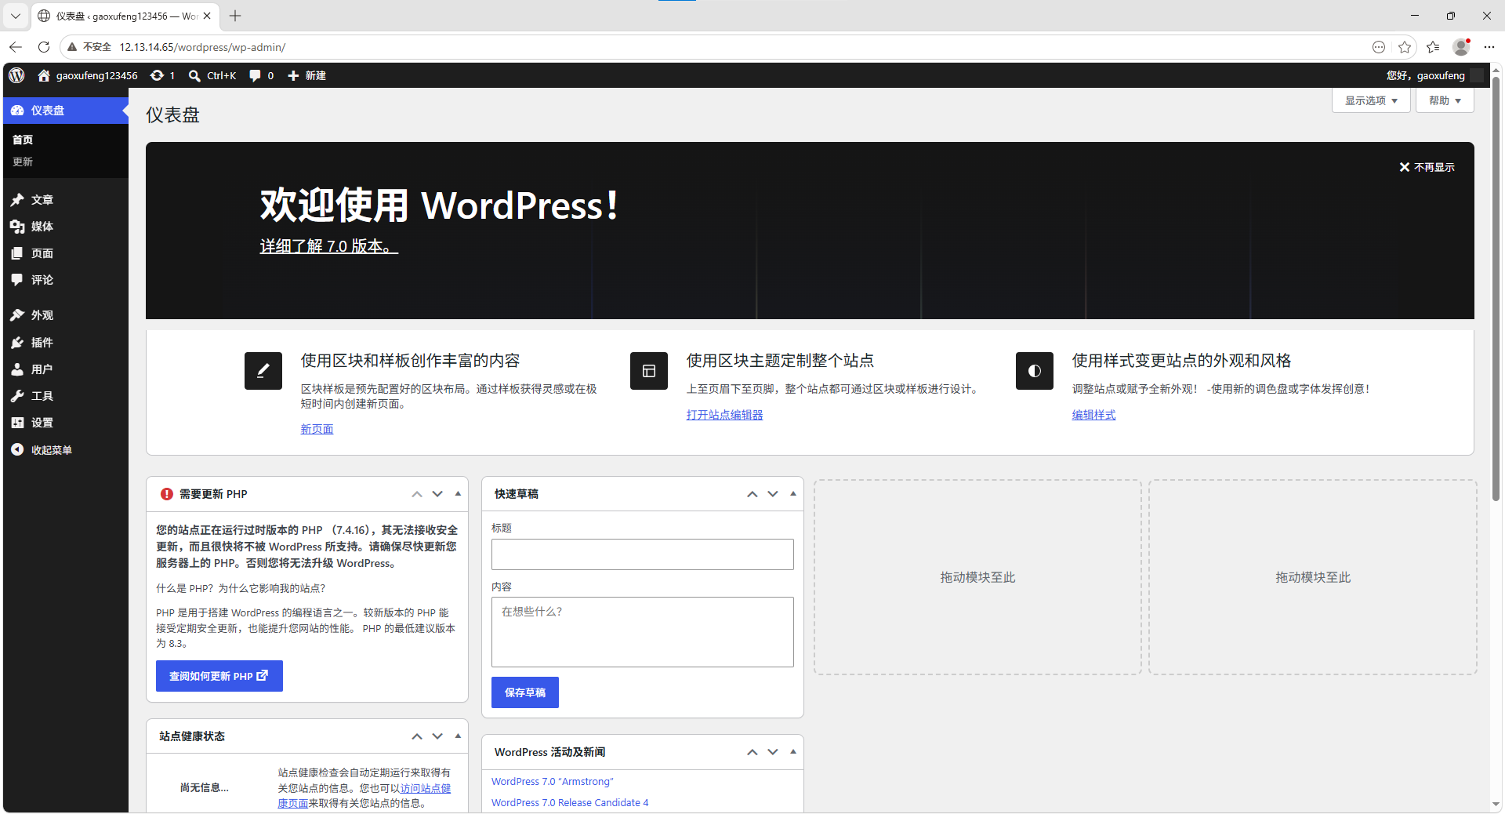Screen dimensions: 1505x814
Task: Open 媒体 media menu
Action: point(66,227)
